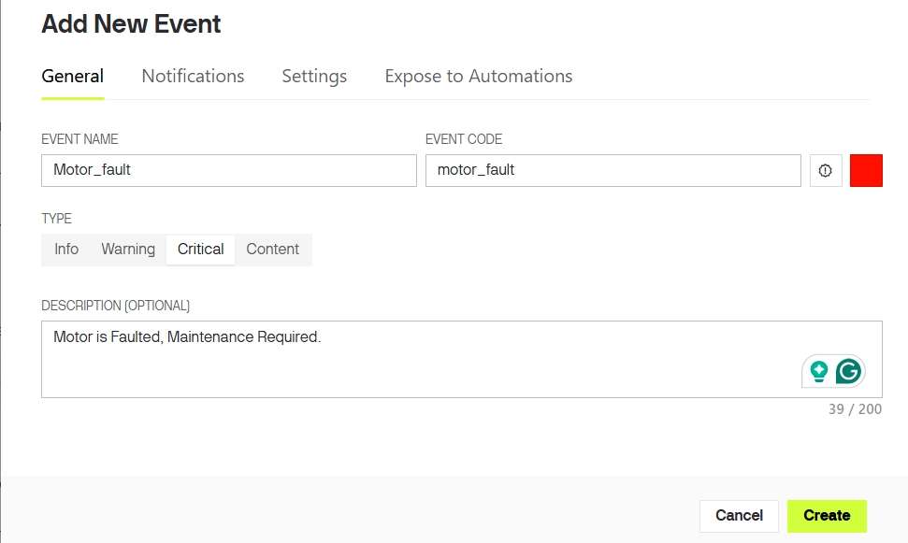Open the Grammarly G icon

(848, 371)
